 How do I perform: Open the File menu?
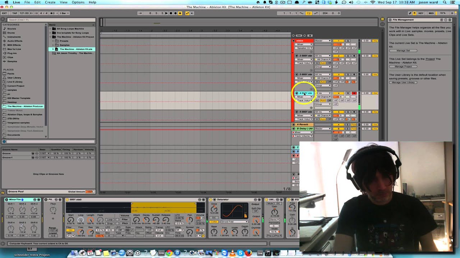(27, 2)
